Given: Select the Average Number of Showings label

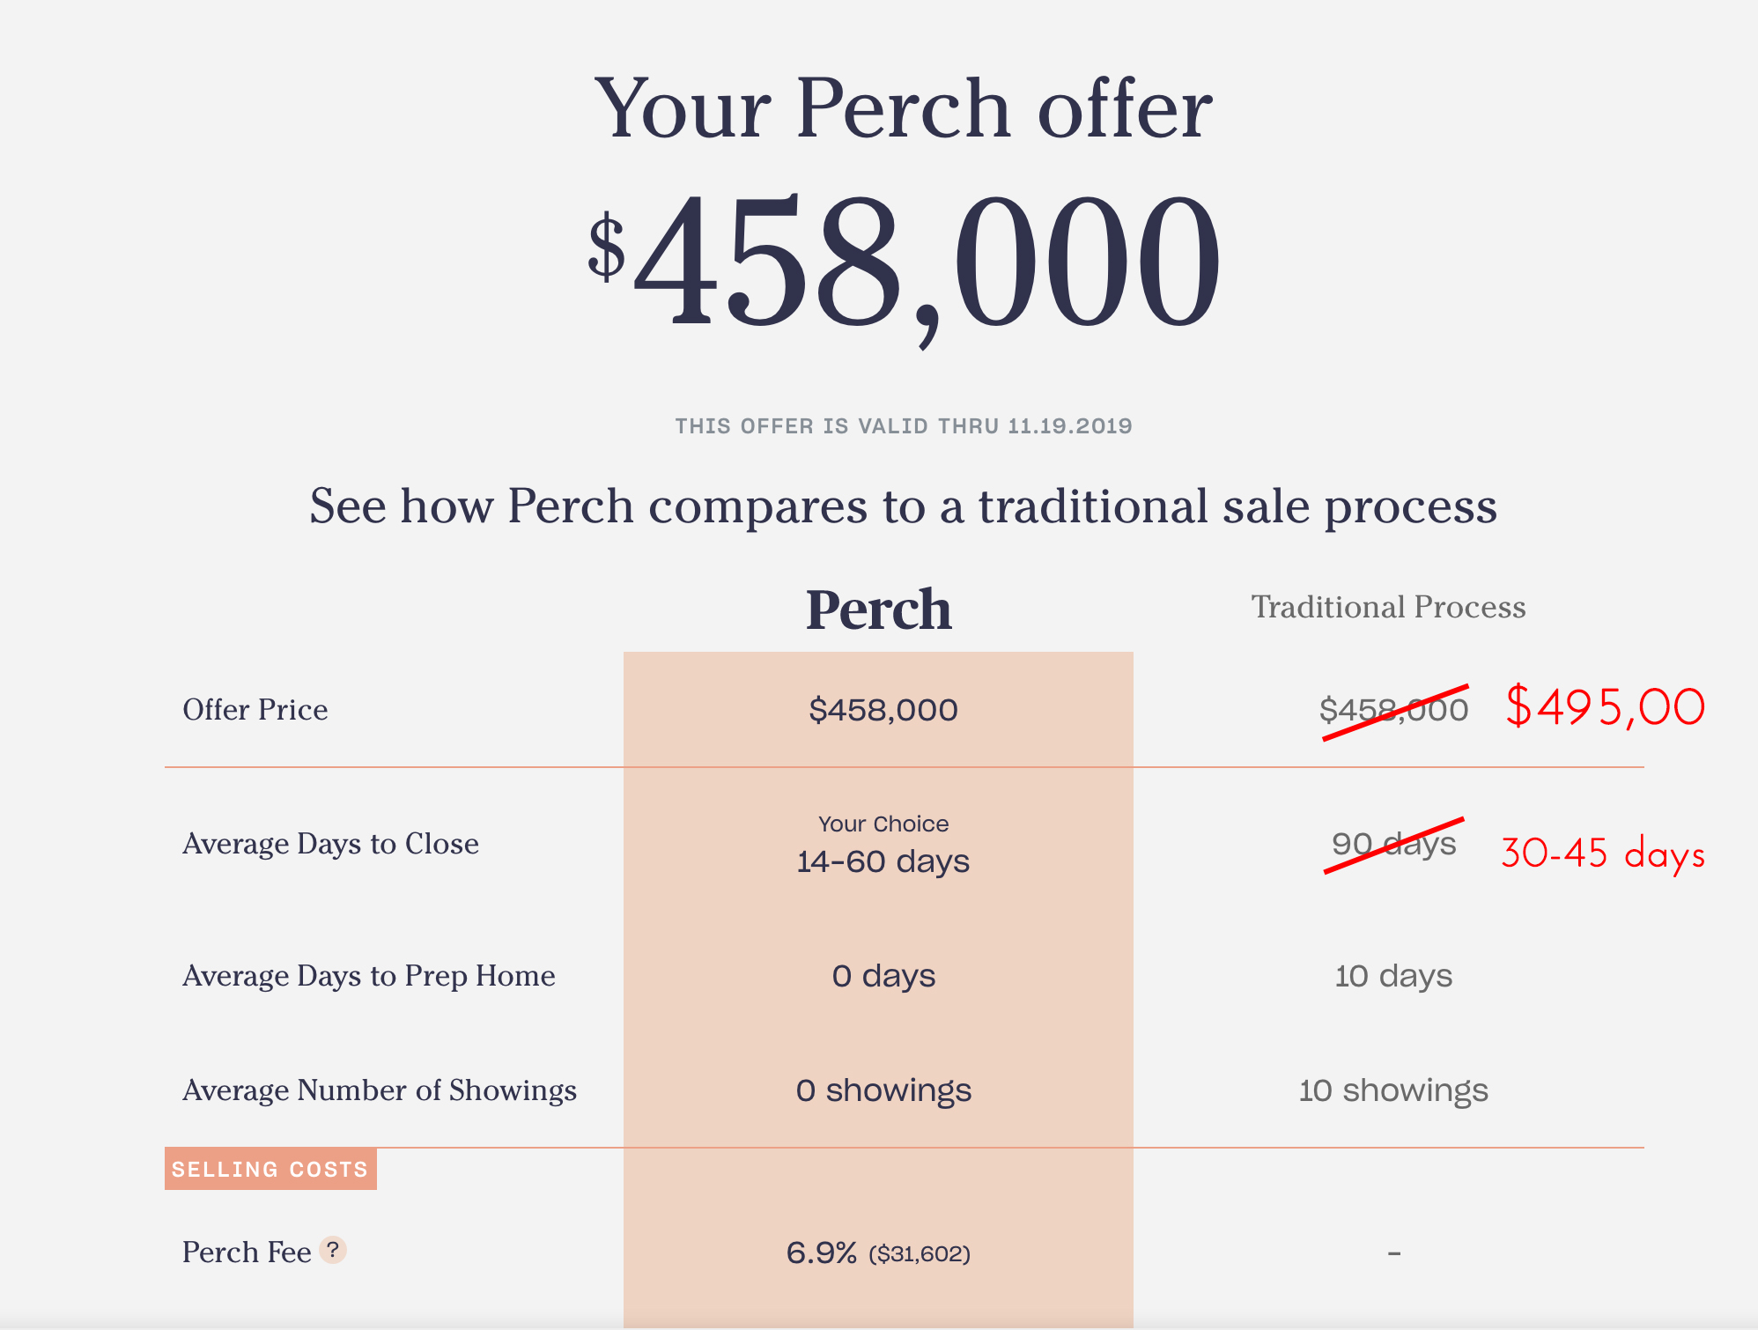Looking at the screenshot, I should tap(380, 1090).
